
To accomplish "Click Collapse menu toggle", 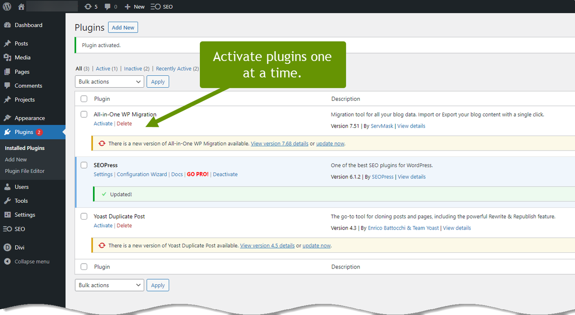I will (32, 262).
